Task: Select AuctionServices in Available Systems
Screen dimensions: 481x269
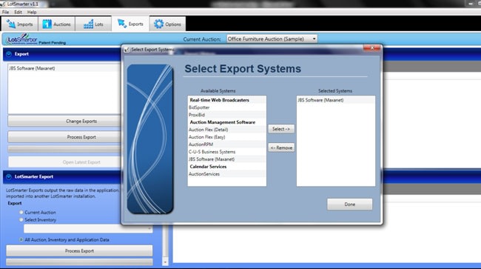Action: click(x=227, y=174)
